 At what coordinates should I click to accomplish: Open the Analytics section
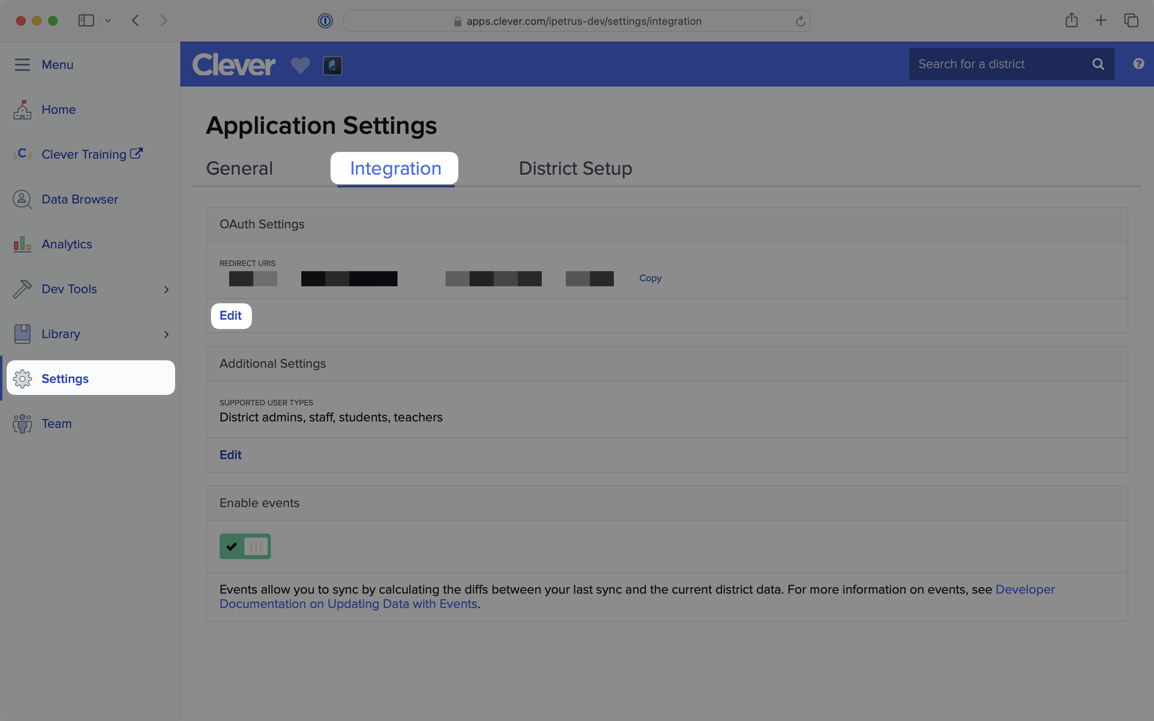(x=66, y=244)
